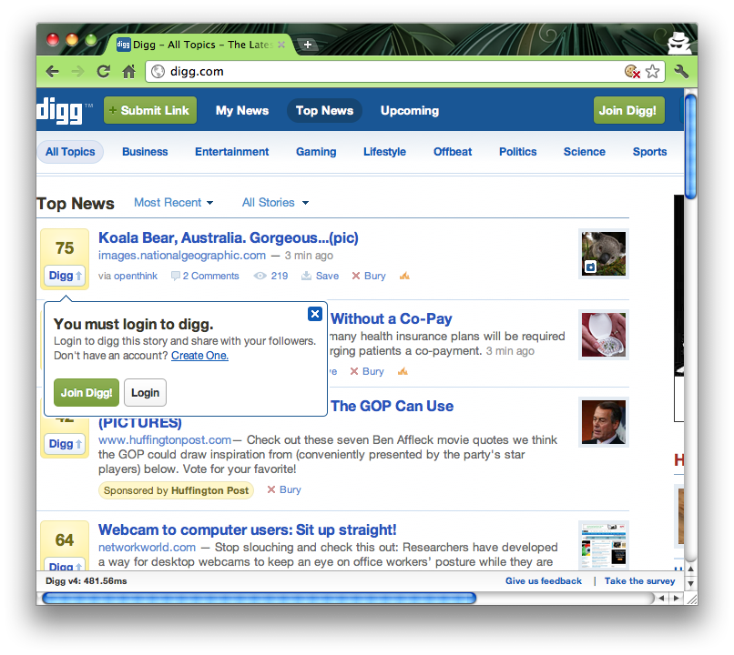Switch to the Upcoming tab

point(409,111)
